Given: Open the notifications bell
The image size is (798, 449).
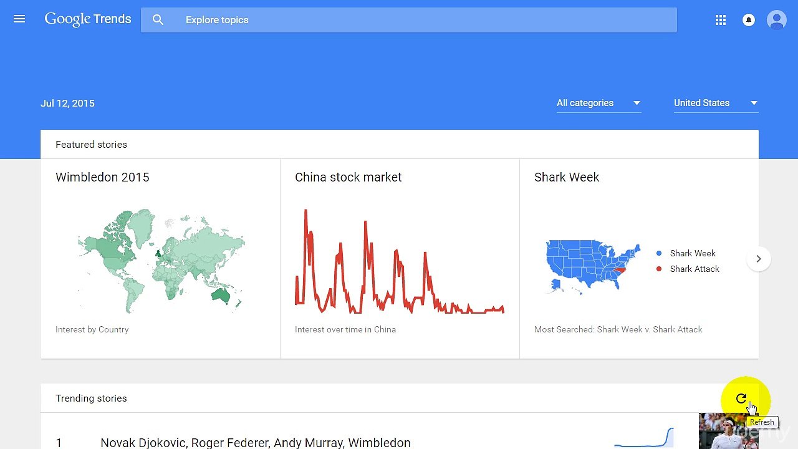Looking at the screenshot, I should tap(749, 20).
